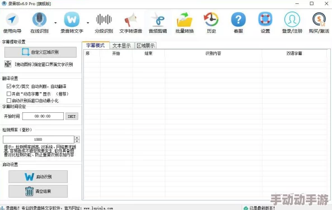Screen dimensions: 332x210
Task: Open 历史 history clock icon
Action: tap(211, 20)
